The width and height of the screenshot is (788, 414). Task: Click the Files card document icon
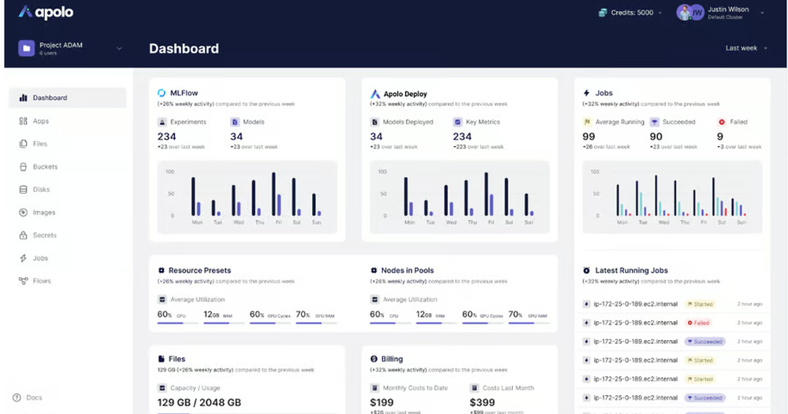pos(162,359)
